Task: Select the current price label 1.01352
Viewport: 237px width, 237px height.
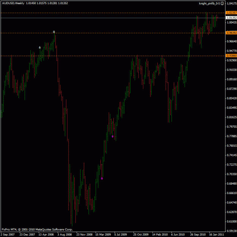Action: click(x=231, y=18)
